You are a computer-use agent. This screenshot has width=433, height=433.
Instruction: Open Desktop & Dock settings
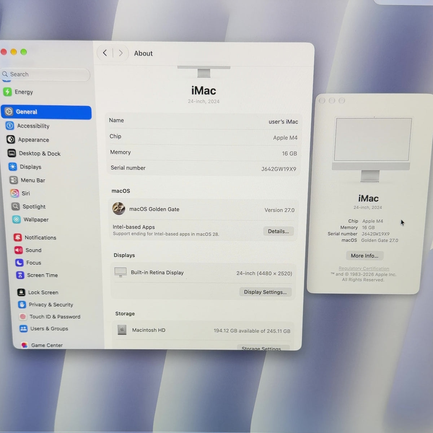click(x=34, y=153)
